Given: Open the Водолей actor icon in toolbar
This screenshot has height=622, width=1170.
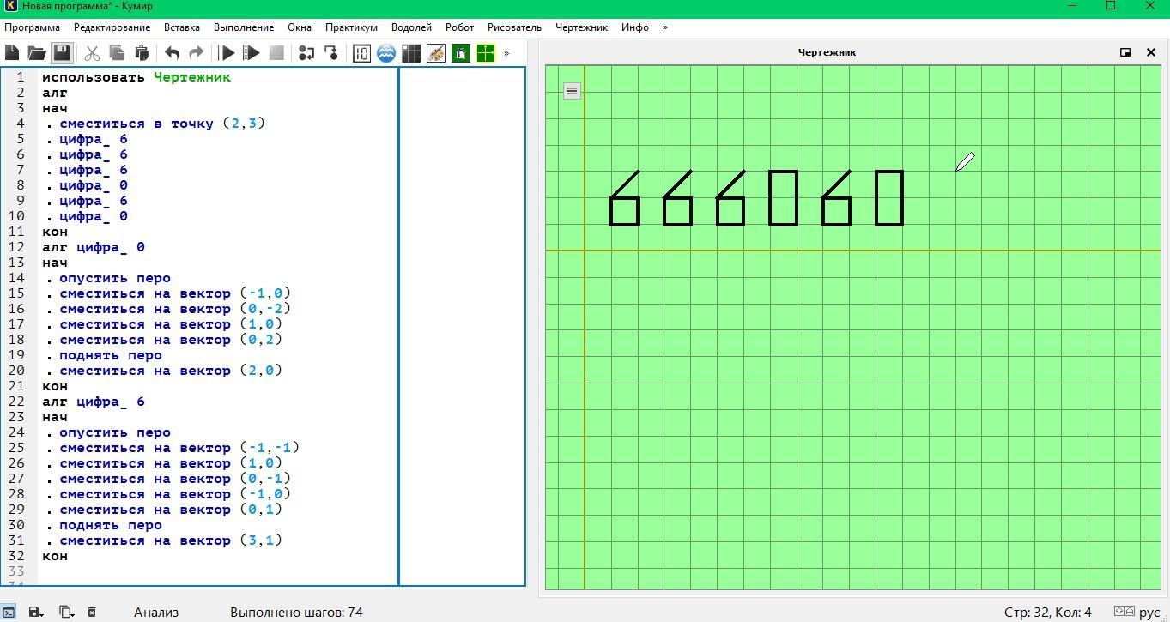Looking at the screenshot, I should tap(386, 53).
